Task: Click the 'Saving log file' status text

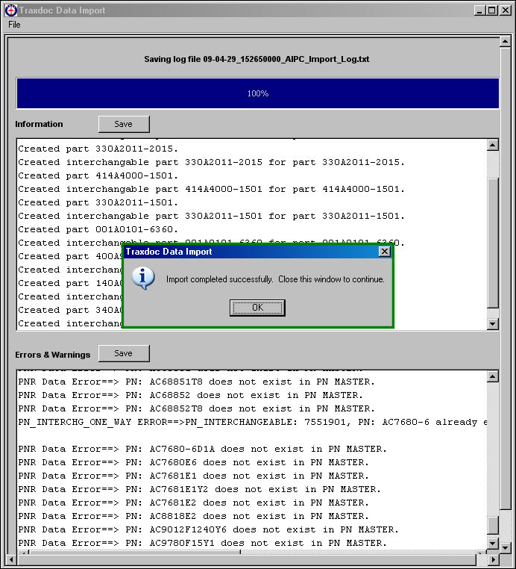Action: tap(257, 59)
